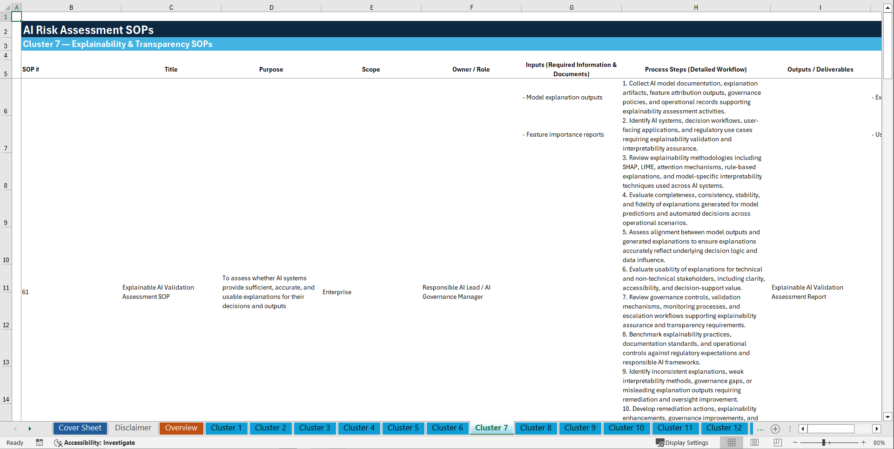This screenshot has width=894, height=449.
Task: Switch to Cluster 8 sheet
Action: 536,428
